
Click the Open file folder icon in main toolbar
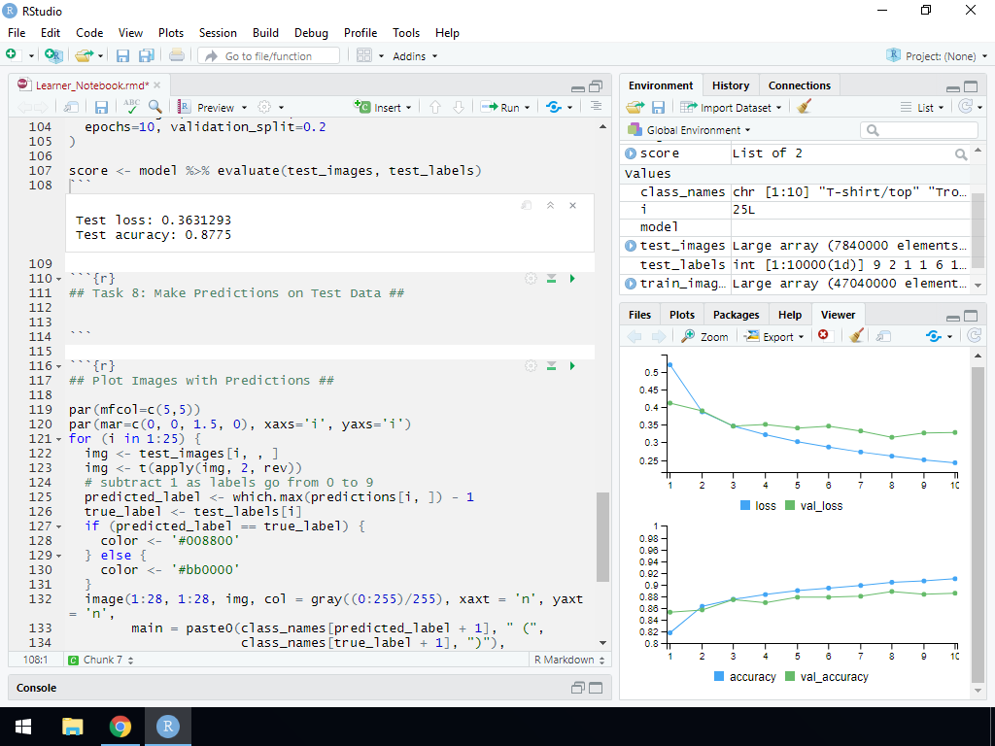coord(84,55)
